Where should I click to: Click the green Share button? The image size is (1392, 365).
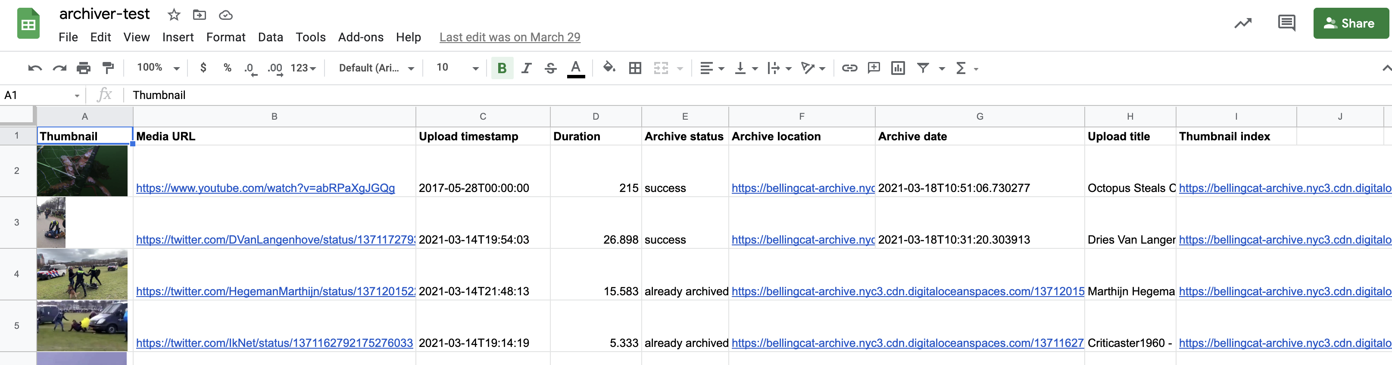[1350, 23]
